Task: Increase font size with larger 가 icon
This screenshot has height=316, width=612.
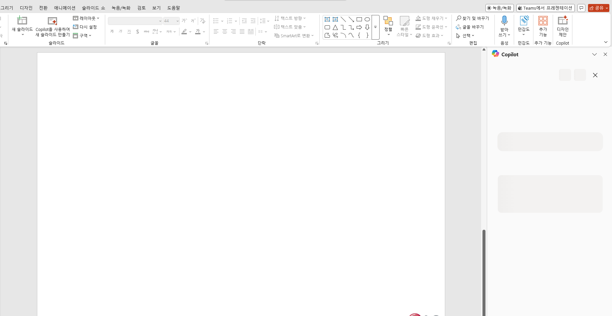Action: [184, 21]
